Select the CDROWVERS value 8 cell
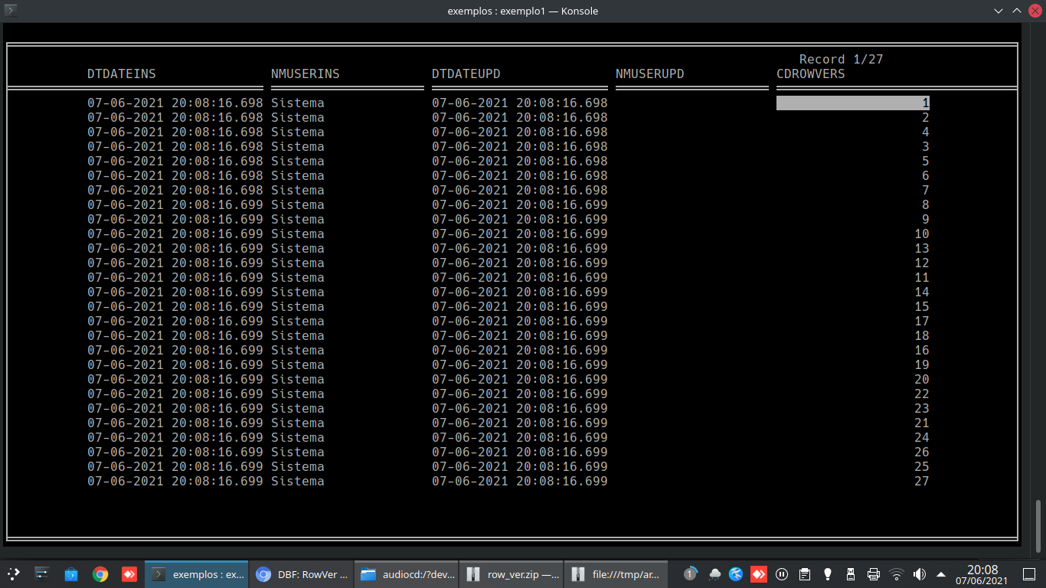 [x=926, y=204]
